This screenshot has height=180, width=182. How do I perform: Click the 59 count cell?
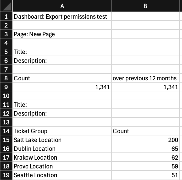145,166
